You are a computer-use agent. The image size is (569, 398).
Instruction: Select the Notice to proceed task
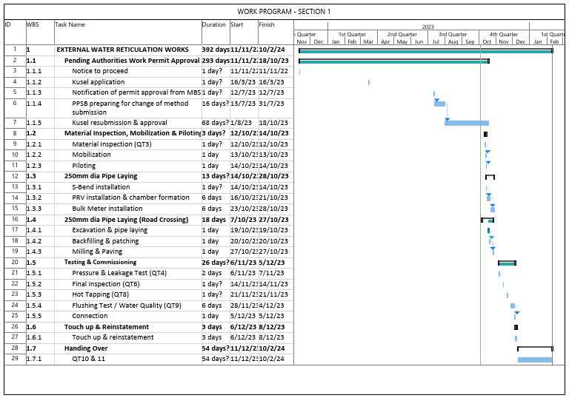point(100,71)
